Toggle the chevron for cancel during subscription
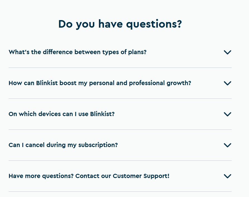 (x=228, y=145)
